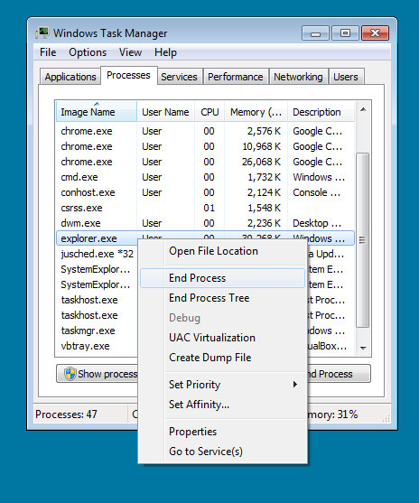419x503 pixels.
Task: Go to the Networking tab
Action: (298, 77)
